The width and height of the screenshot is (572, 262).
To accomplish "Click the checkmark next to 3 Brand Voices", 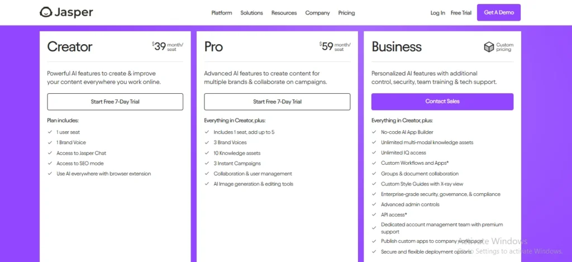I will click(207, 142).
